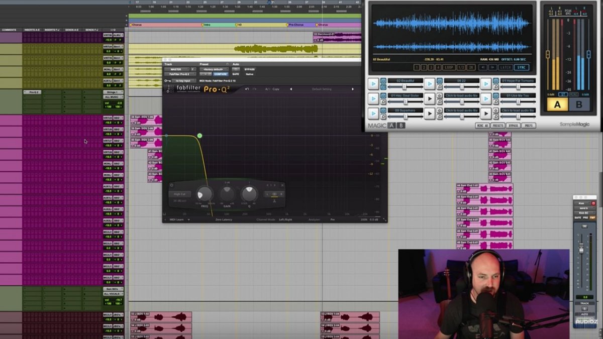Open the ALL MUSIC output selector
The image size is (603, 339).
click(113, 97)
